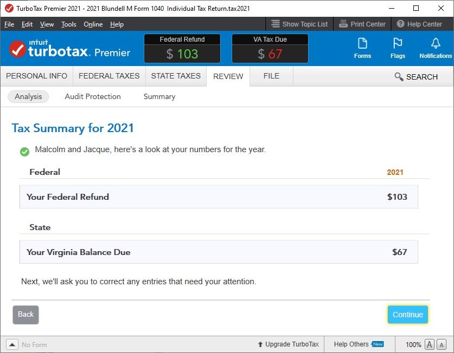
Task: Switch to the Federal Taxes tab
Action: 109,76
